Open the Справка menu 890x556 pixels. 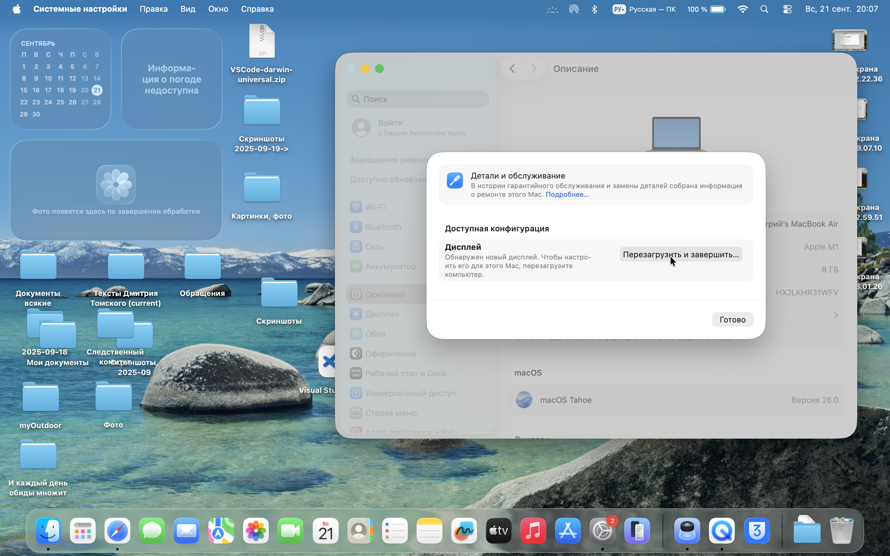(x=257, y=9)
